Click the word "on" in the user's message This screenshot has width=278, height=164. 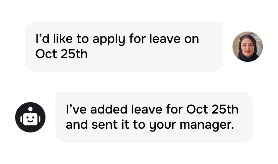pyautogui.click(x=192, y=39)
